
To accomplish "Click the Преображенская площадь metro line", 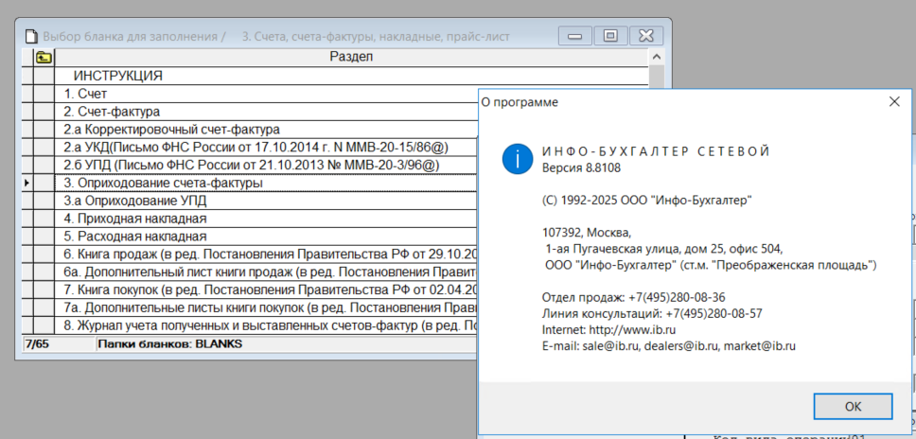I will point(711,265).
